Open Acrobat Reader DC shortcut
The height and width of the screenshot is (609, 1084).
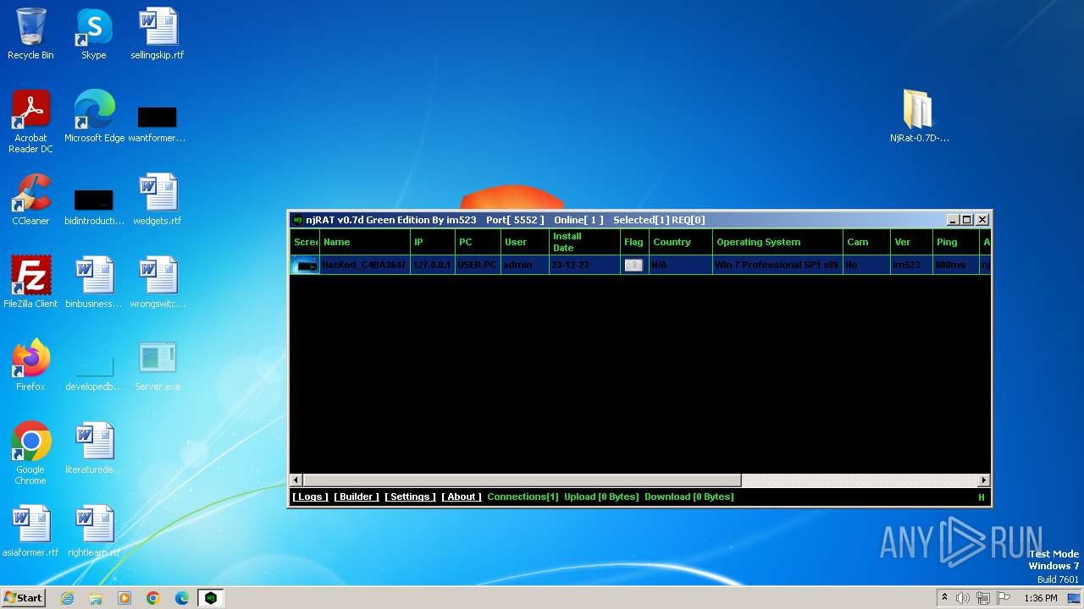tap(30, 122)
